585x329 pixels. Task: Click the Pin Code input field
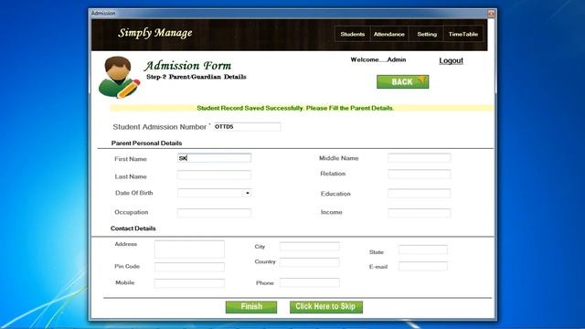(x=189, y=267)
